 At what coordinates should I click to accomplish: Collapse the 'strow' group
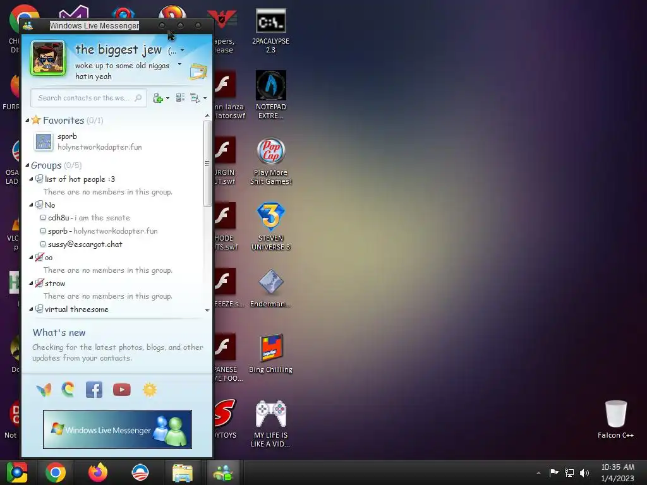tap(31, 284)
